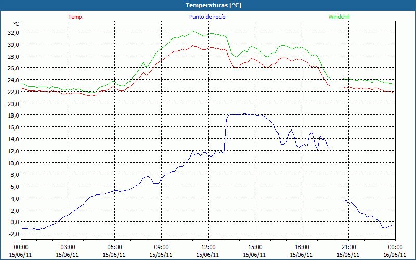Click the 06:00 time axis label

click(114, 248)
